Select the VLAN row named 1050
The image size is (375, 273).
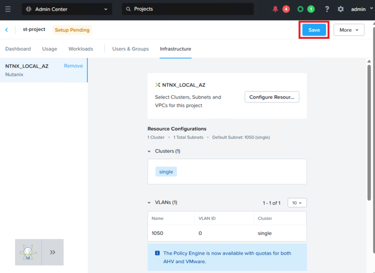click(227, 233)
